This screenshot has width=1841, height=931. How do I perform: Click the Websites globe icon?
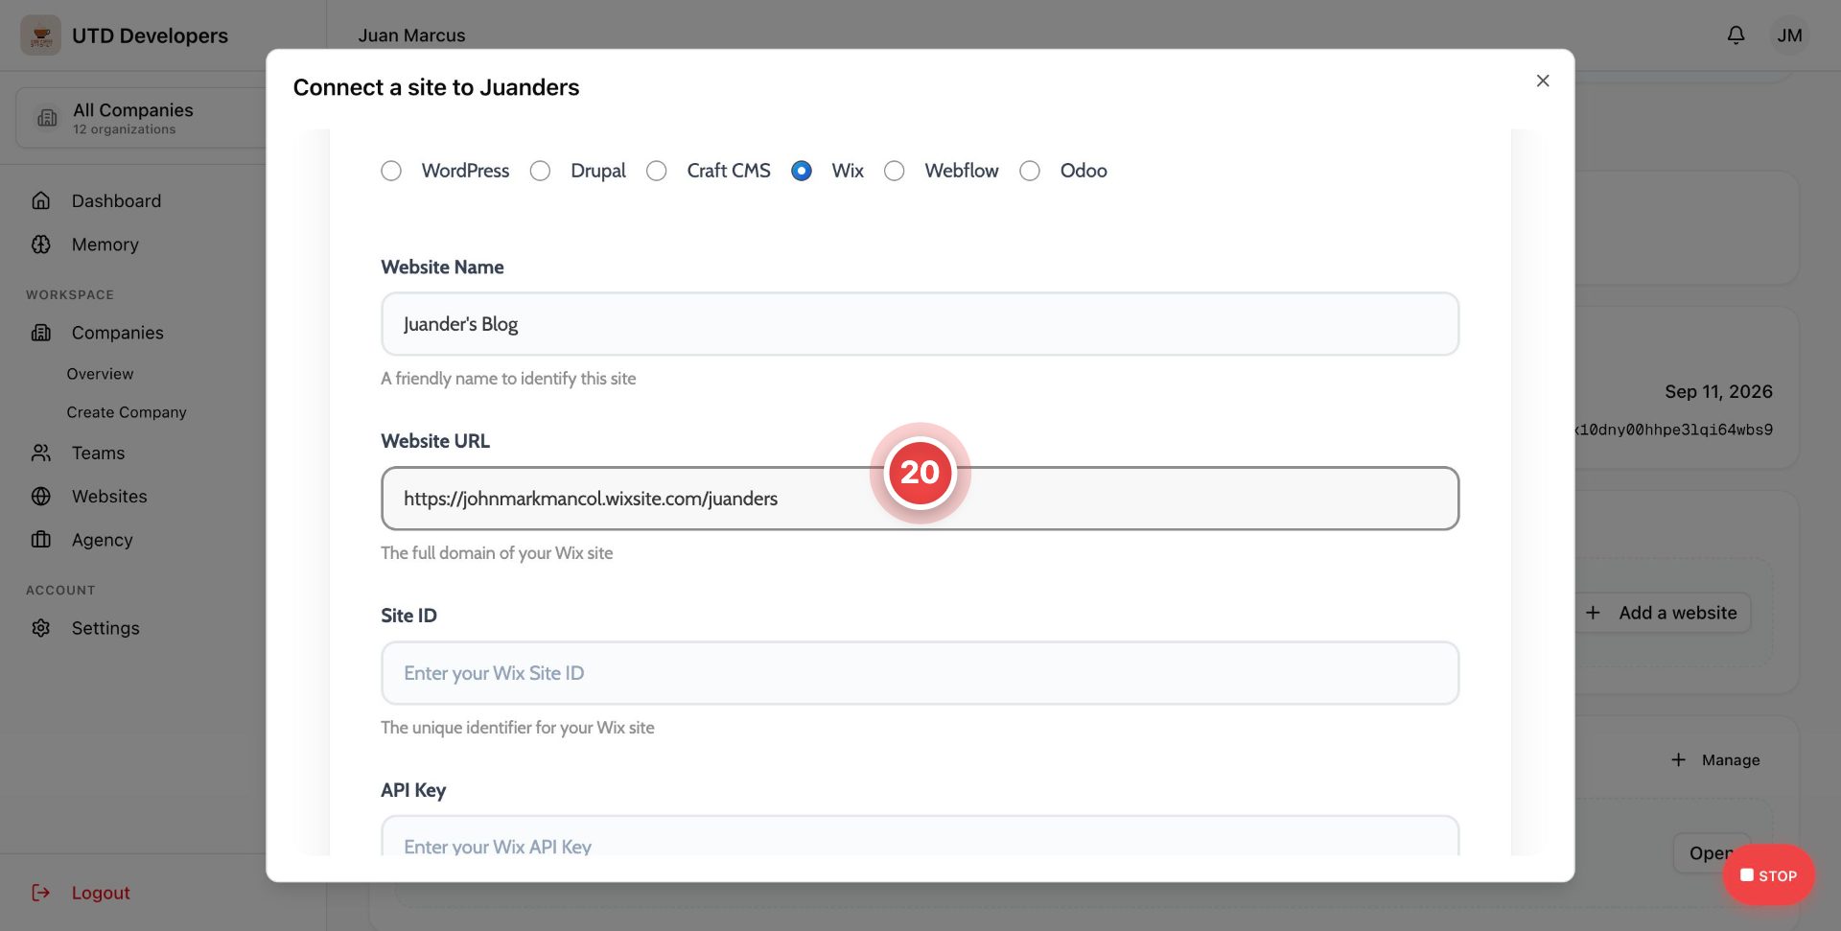pos(41,497)
